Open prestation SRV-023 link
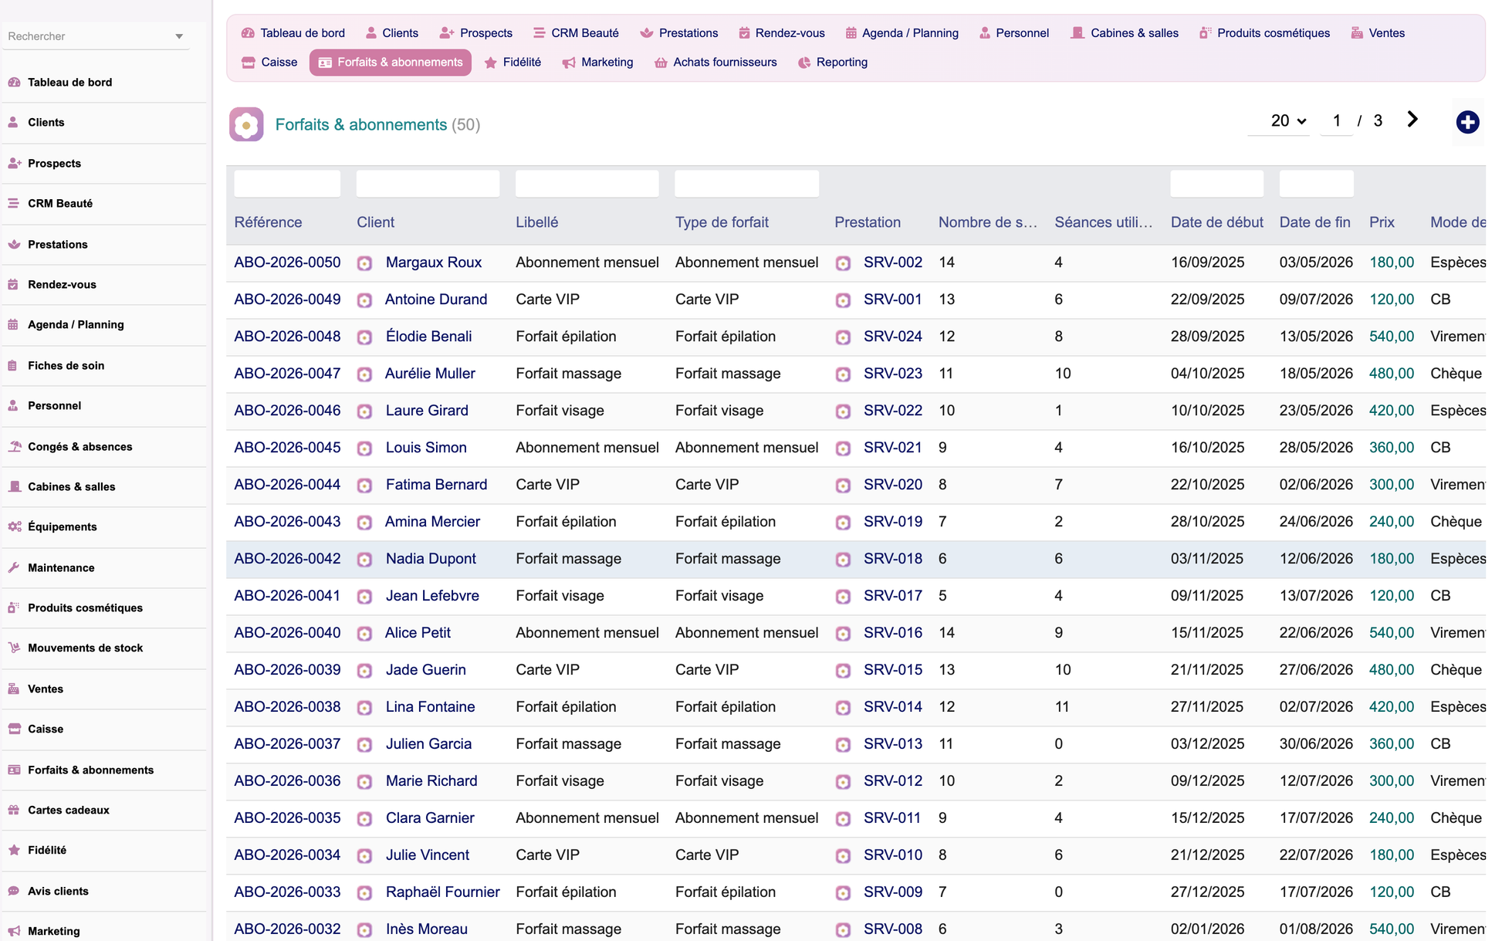 [892, 374]
